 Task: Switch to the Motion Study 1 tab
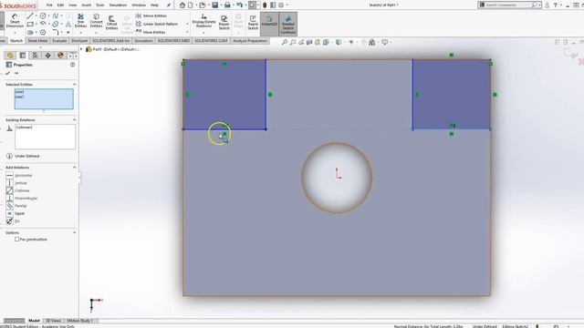coord(79,321)
